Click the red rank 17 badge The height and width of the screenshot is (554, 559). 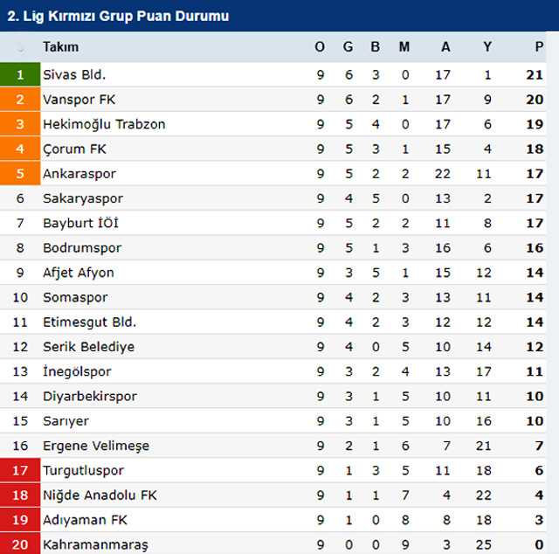20,470
